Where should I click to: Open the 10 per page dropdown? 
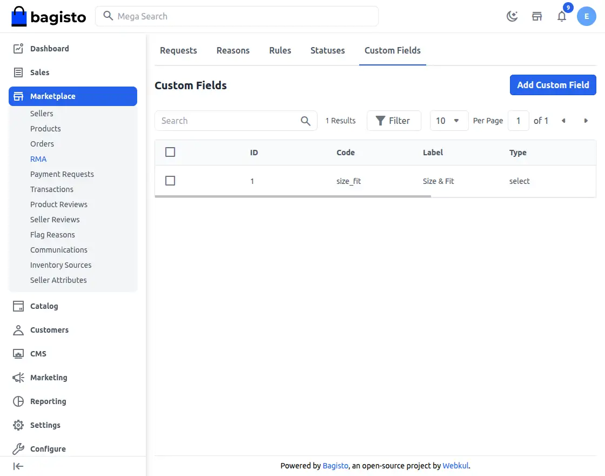click(x=449, y=121)
